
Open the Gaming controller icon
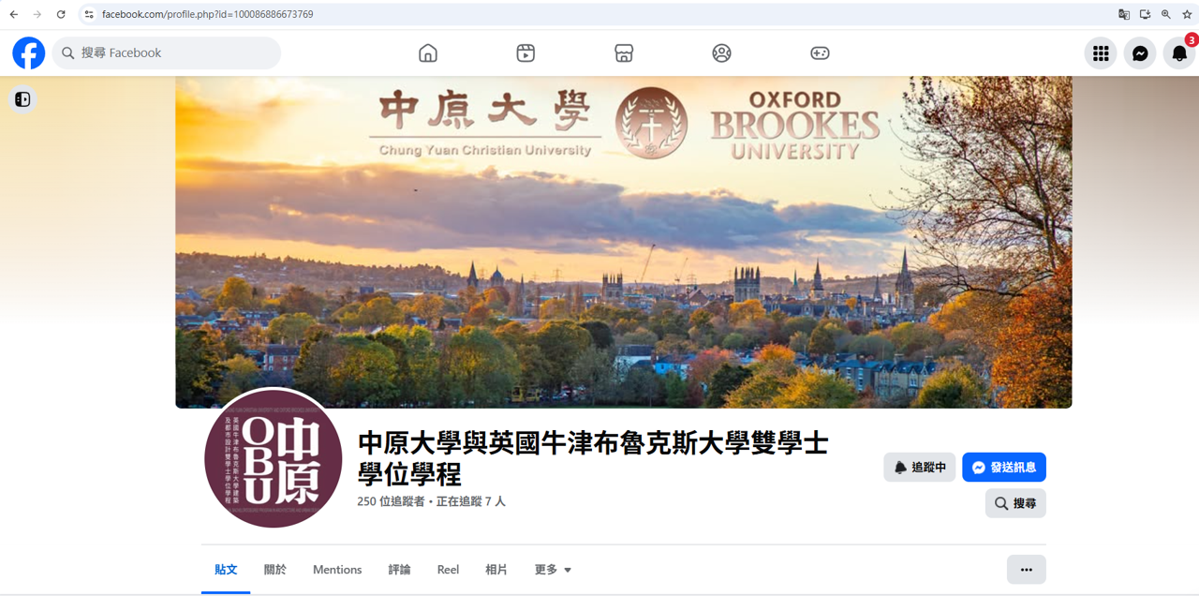(820, 53)
